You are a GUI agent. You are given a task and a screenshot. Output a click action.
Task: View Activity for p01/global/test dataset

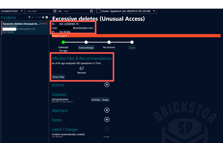click(x=96, y=100)
